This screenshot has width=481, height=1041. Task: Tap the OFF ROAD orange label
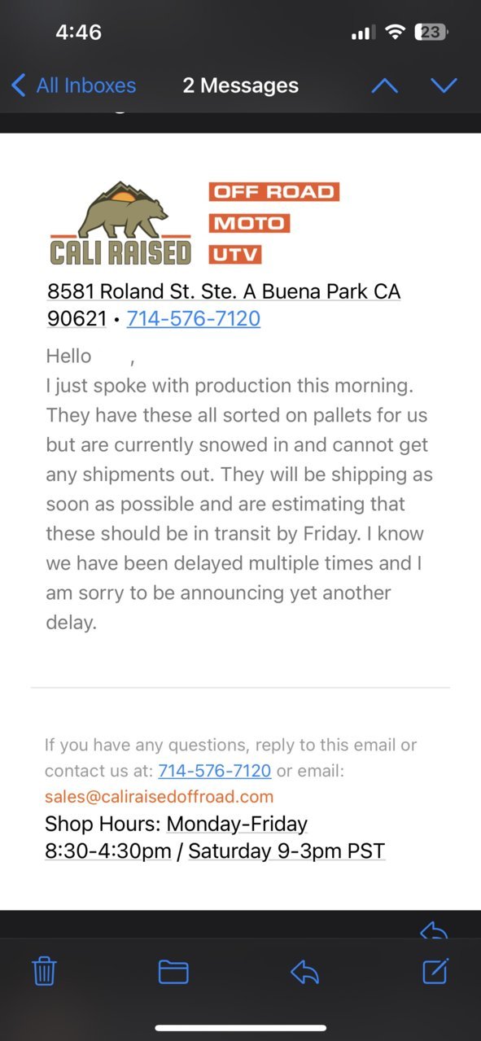(x=273, y=192)
